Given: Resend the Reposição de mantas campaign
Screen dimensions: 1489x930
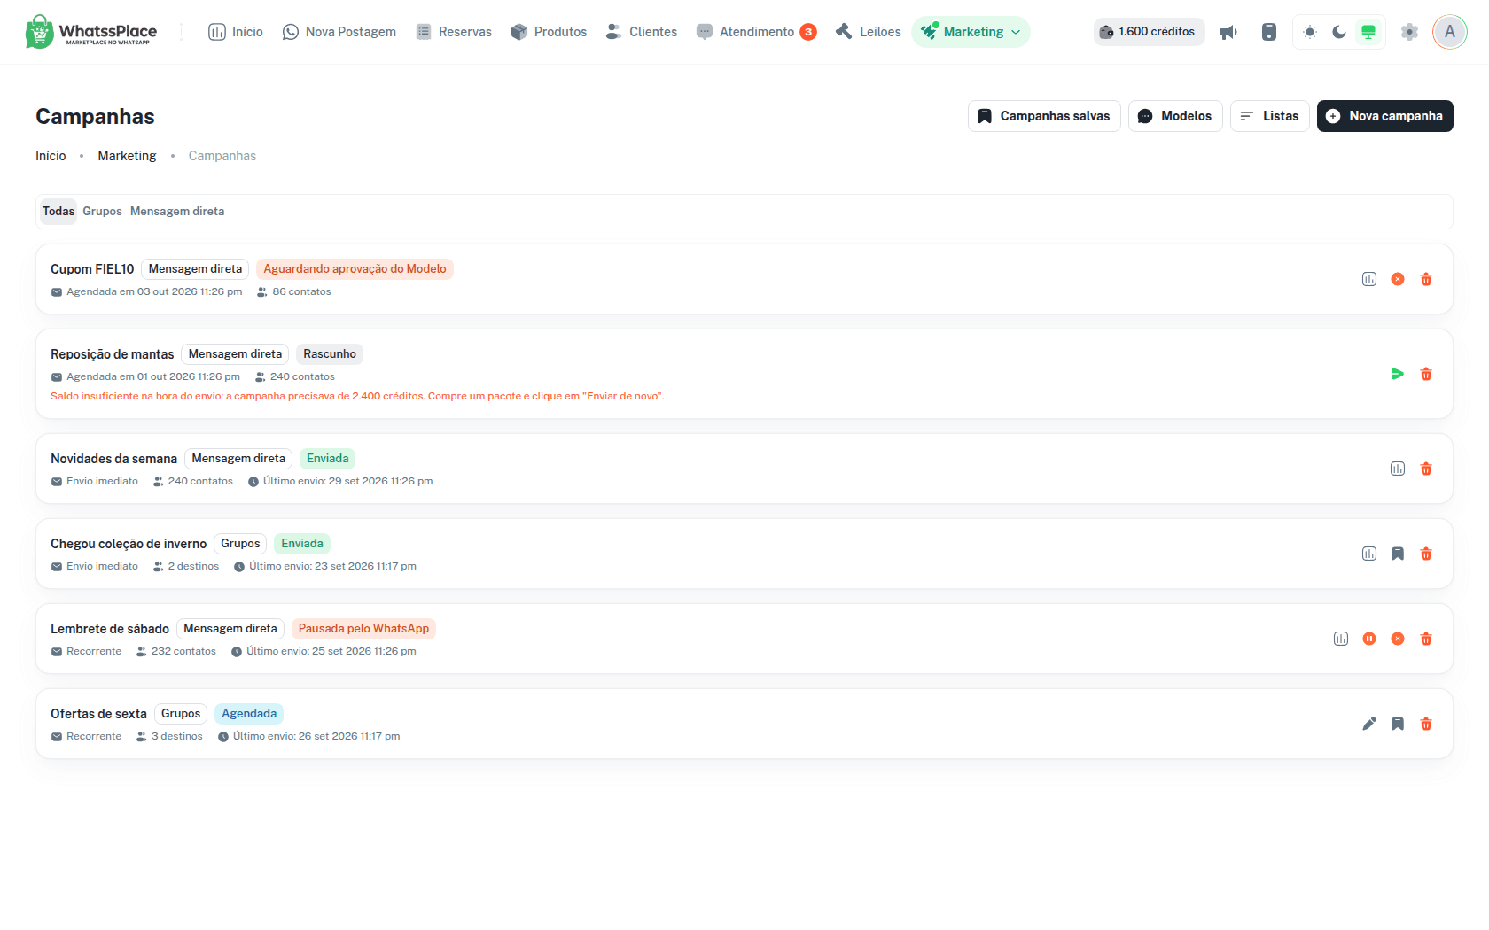Looking at the screenshot, I should [1398, 374].
